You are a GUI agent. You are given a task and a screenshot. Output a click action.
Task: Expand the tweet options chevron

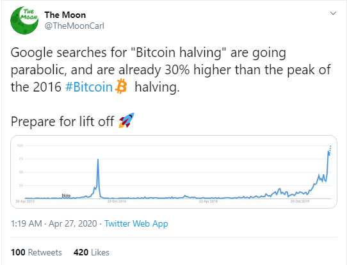click(x=333, y=13)
